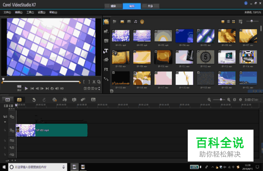Show hidden system tray icons
263x171 pixels.
[x=213, y=167]
